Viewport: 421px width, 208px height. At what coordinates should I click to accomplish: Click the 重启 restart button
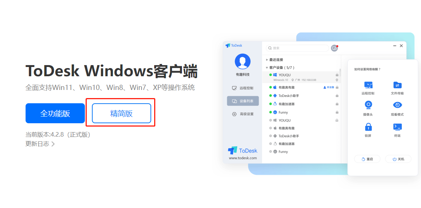[367, 159]
